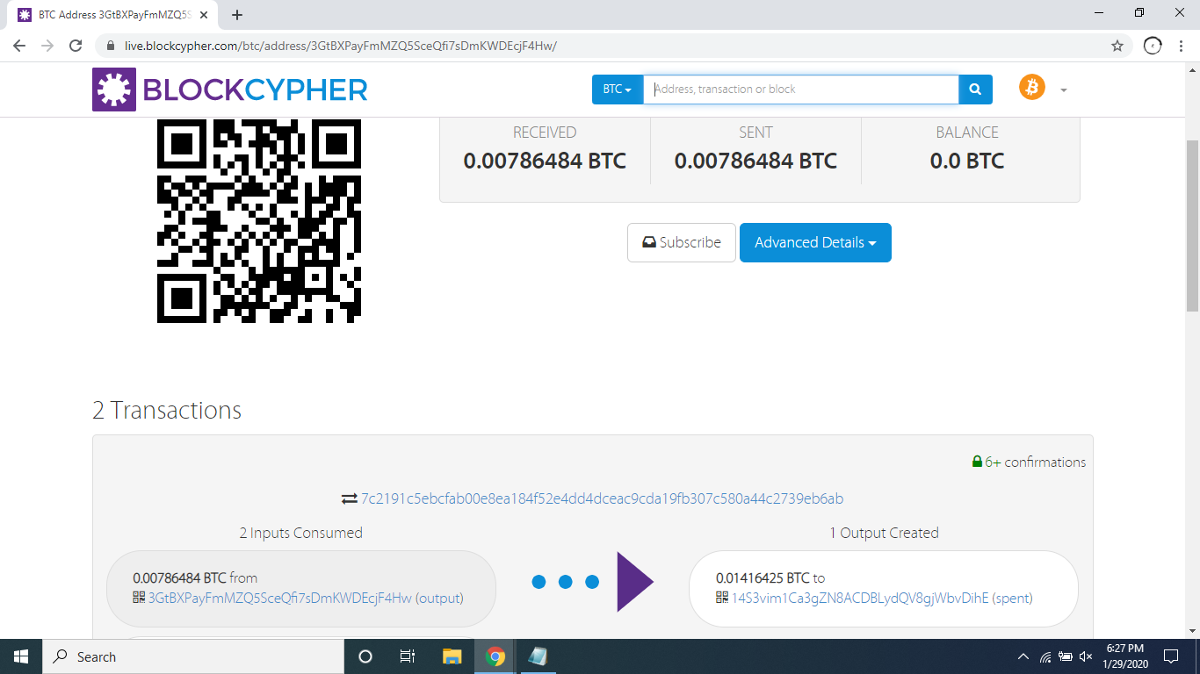Image resolution: width=1200 pixels, height=674 pixels.
Task: Expand the dropdown arrow beside Bitcoin icon
Action: (1064, 90)
